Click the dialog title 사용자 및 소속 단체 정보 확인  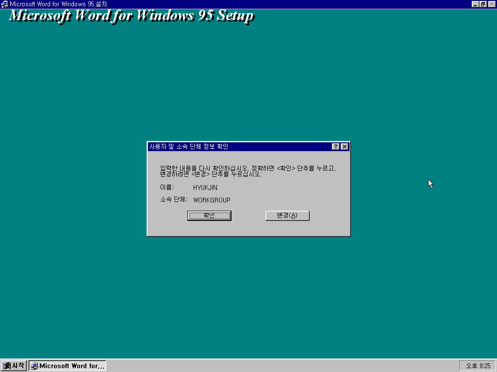[x=189, y=146]
